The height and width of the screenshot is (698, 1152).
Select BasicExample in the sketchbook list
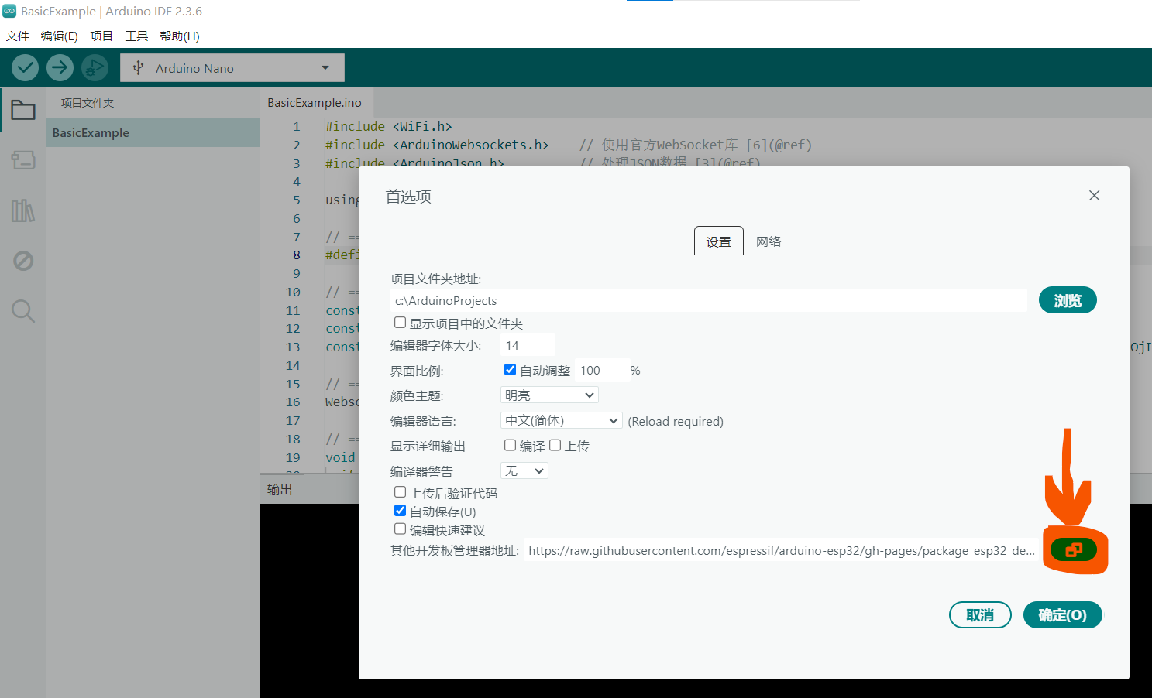pyautogui.click(x=153, y=132)
